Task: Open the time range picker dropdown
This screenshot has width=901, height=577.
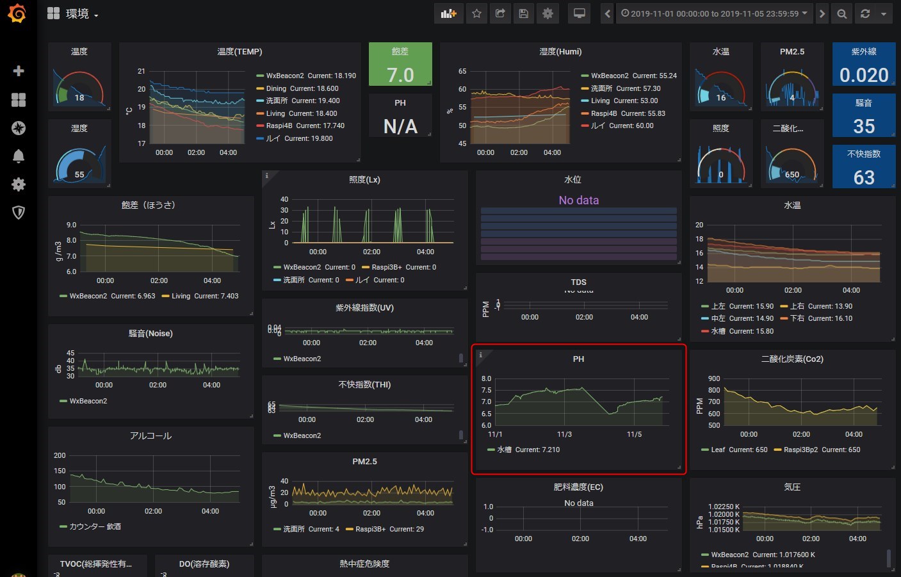Action: click(x=714, y=13)
